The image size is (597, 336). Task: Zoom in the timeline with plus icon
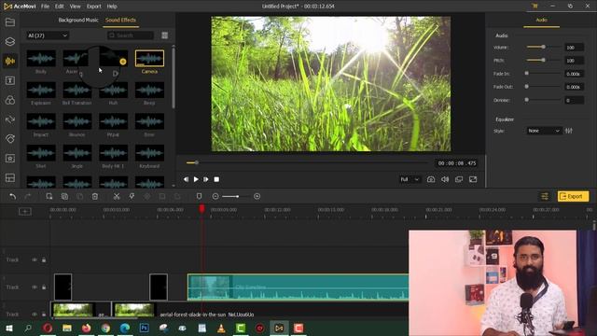pos(257,196)
